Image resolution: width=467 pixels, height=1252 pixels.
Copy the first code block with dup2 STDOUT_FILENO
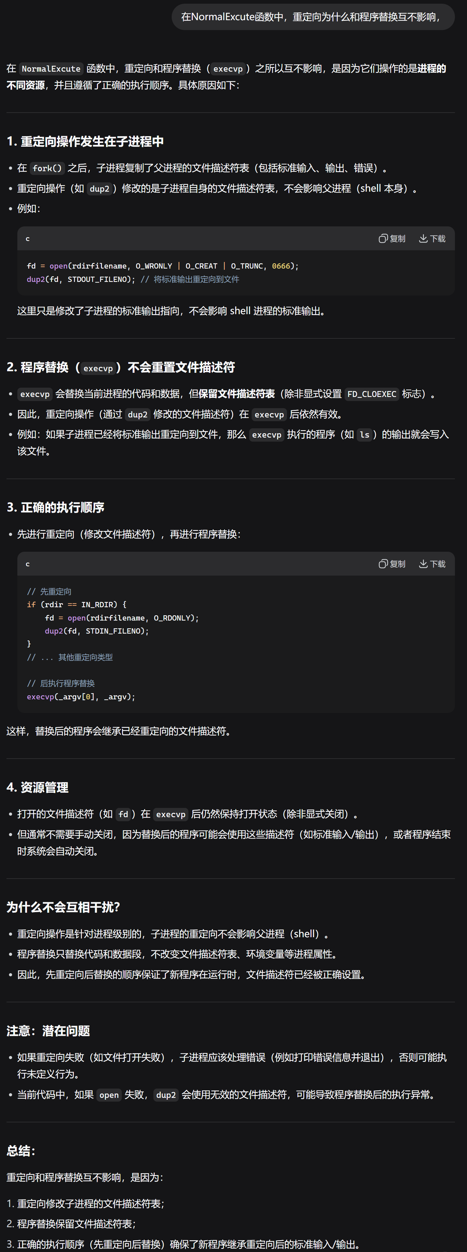pos(392,238)
